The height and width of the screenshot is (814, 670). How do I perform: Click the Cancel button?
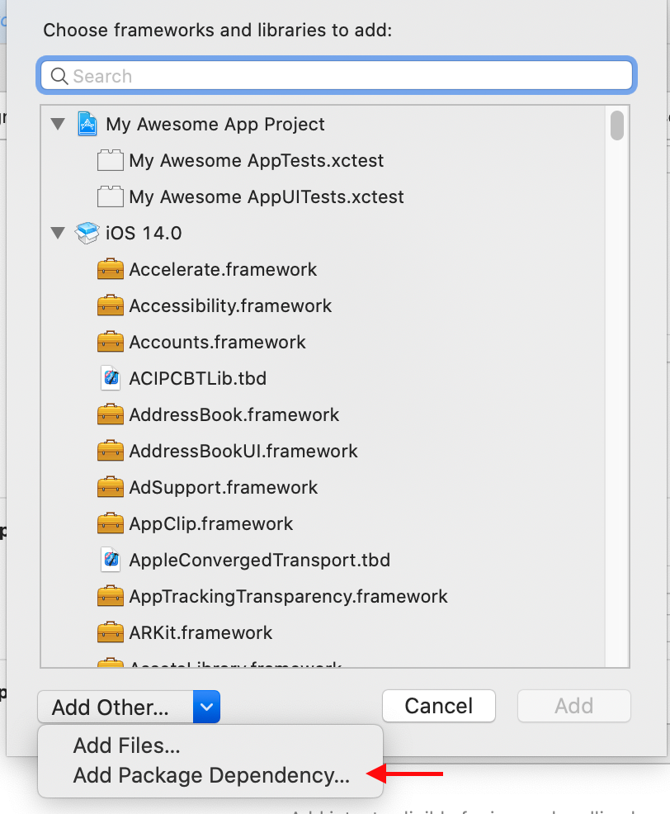click(x=439, y=706)
